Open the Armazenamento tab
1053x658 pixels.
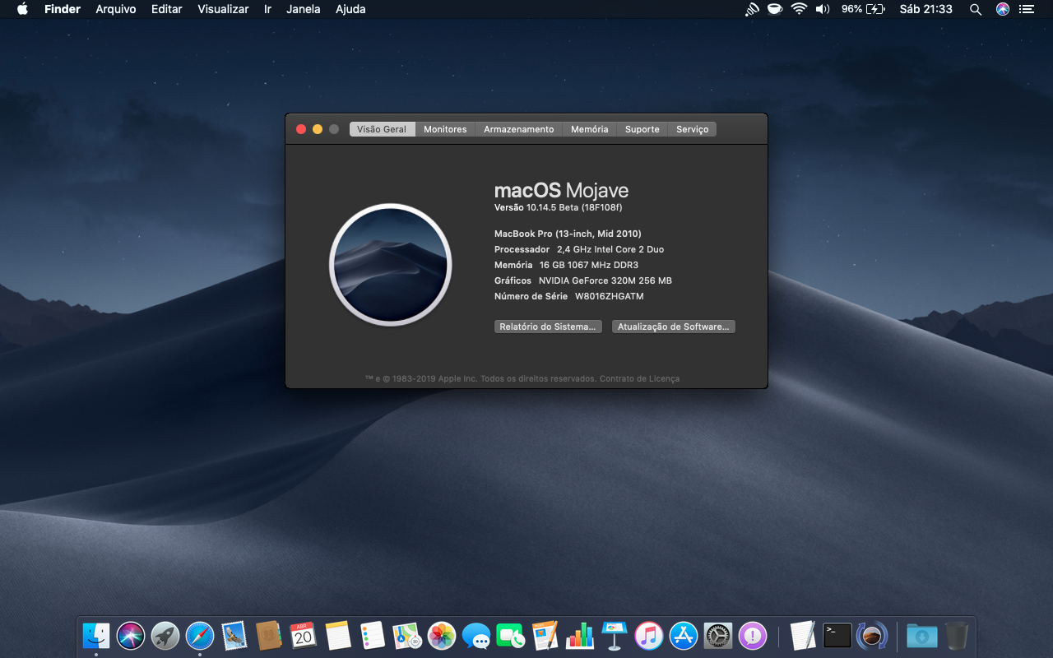[519, 129]
